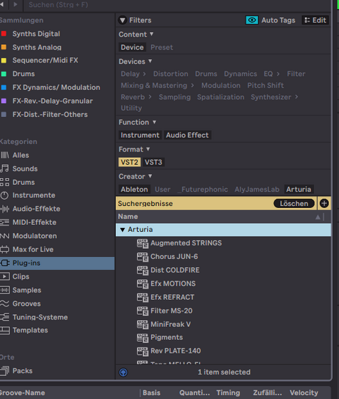The height and width of the screenshot is (399, 339).
Task: Click the Rev PLATE-140 plug-in icon
Action: 142,351
